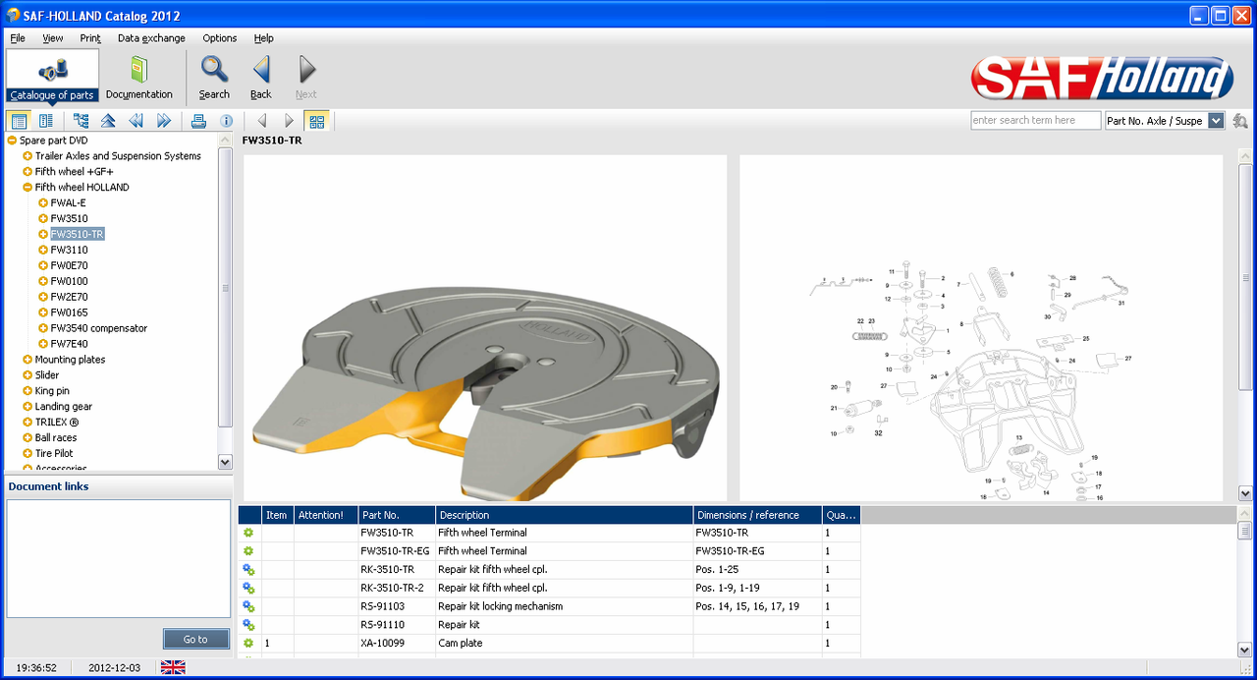Collapse the Spare part DVD root node

pos(12,141)
